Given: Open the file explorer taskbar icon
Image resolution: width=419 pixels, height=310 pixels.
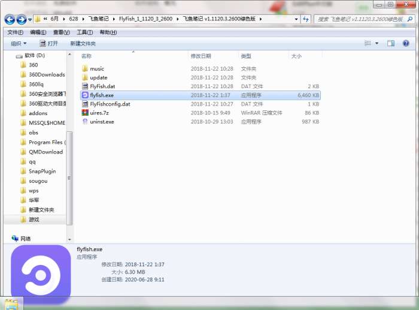Looking at the screenshot, I should [11, 304].
